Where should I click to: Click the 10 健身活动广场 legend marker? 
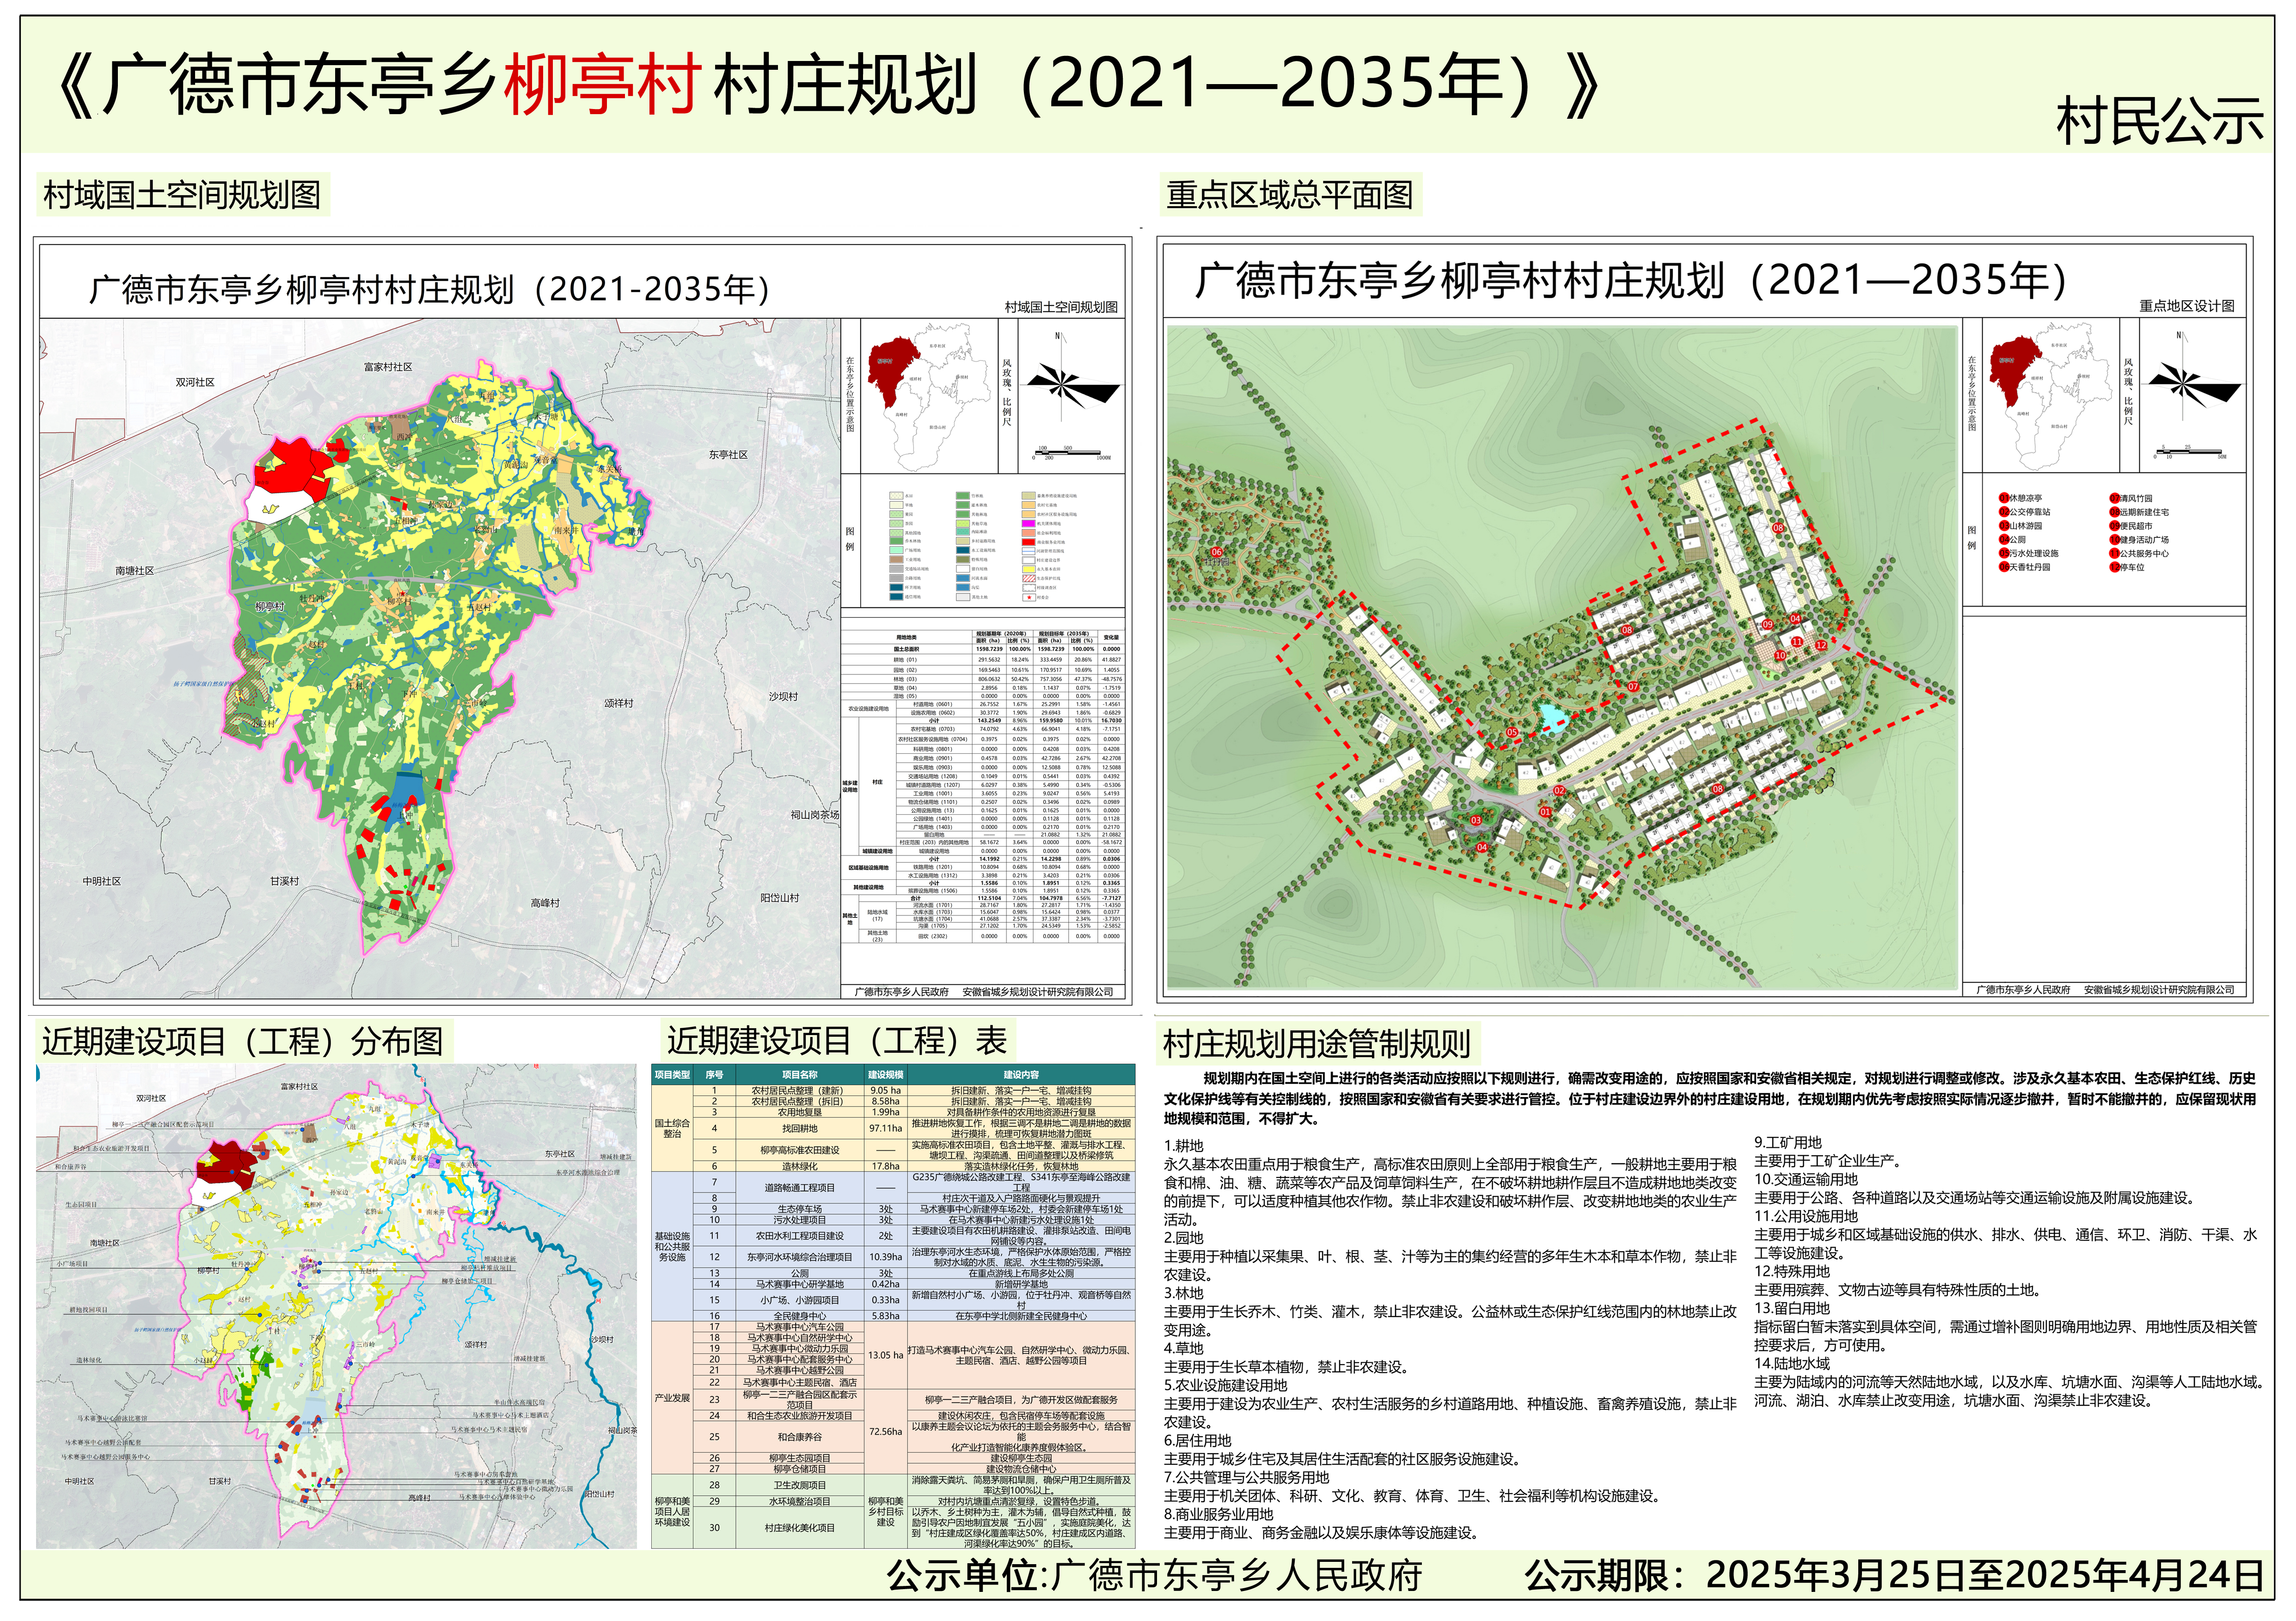tap(2115, 540)
